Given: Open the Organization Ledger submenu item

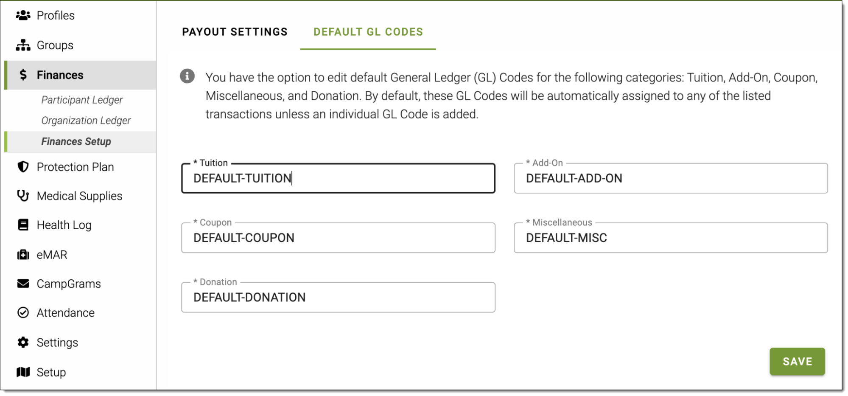Looking at the screenshot, I should [86, 121].
